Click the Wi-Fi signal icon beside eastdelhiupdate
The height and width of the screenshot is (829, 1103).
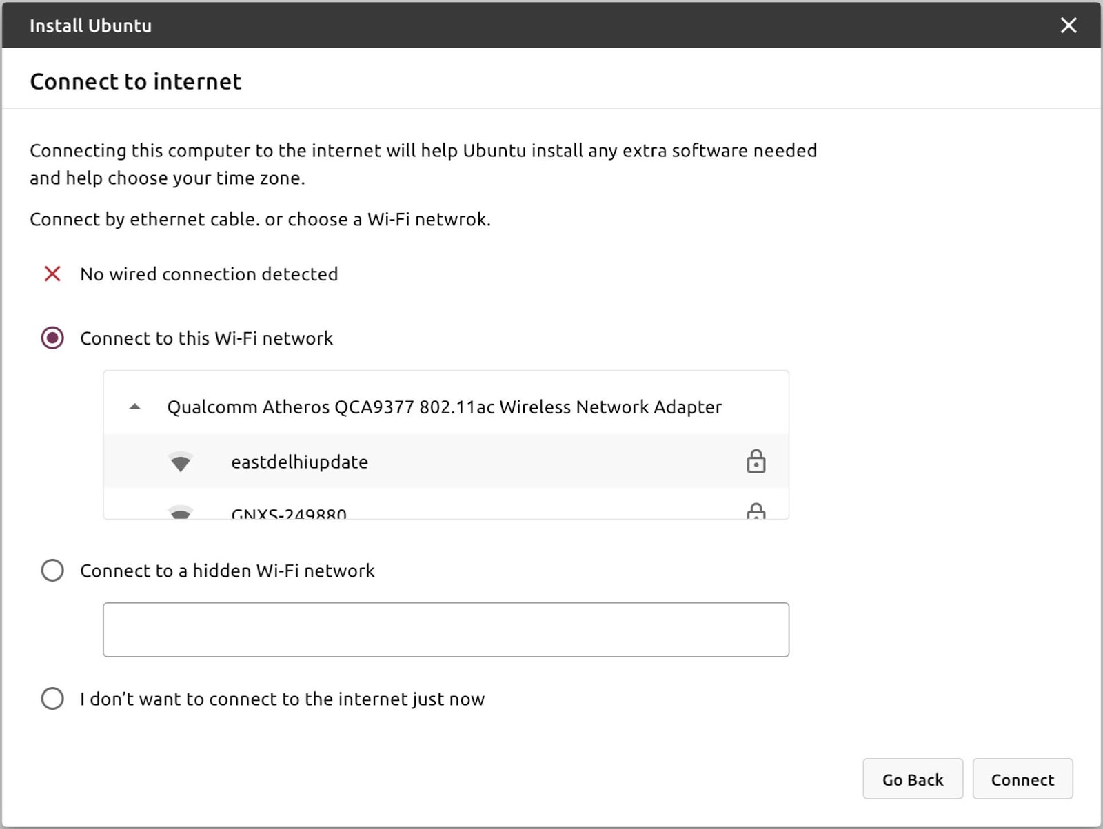[181, 462]
